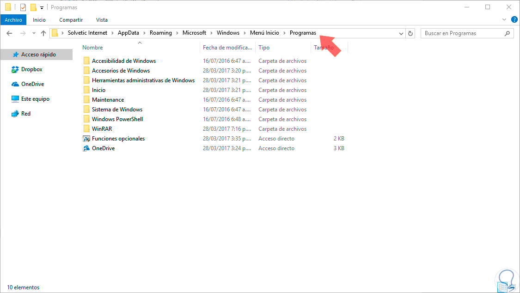Click the Funciones opcionales shortcut icon
The image size is (520, 293).
[86, 139]
